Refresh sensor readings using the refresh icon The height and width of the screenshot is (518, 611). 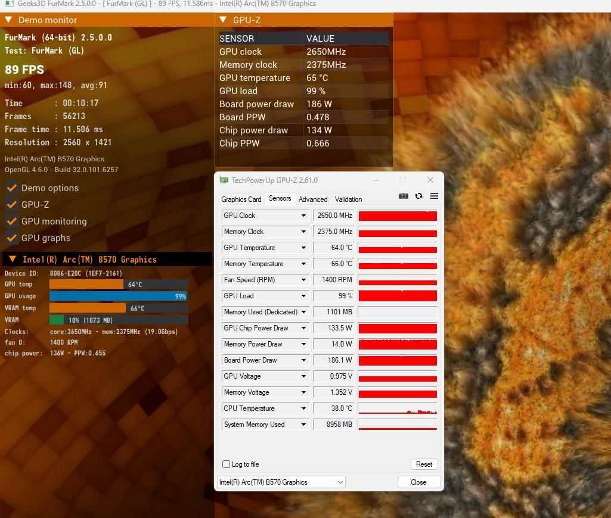[x=418, y=196]
